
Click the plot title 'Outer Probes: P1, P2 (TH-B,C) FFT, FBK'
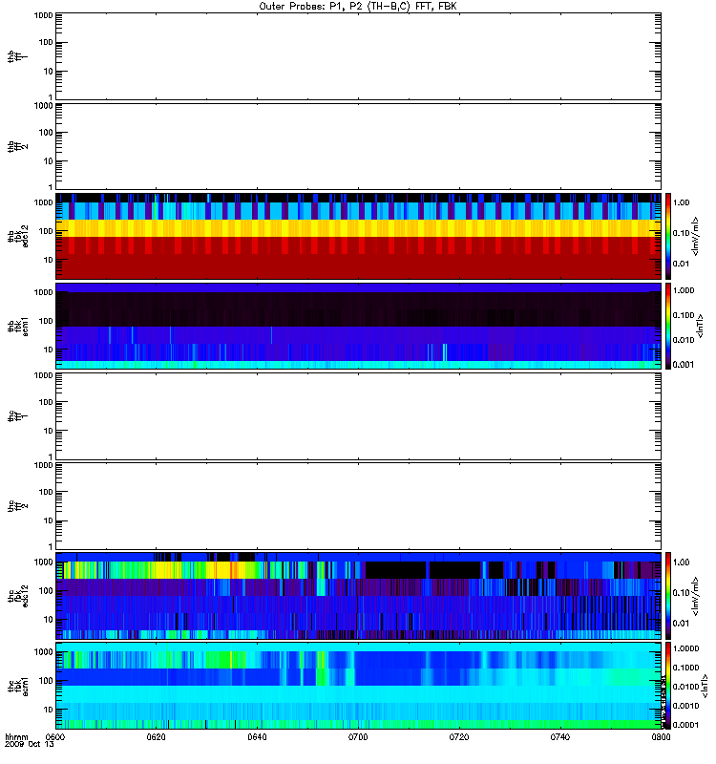358,7
